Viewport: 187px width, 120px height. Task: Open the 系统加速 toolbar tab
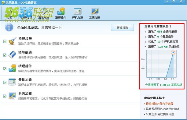pyautogui.click(x=95, y=13)
